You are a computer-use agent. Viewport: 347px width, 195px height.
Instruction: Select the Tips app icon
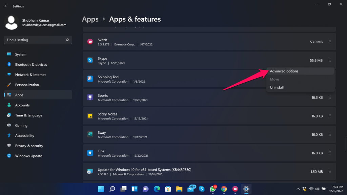(90, 153)
